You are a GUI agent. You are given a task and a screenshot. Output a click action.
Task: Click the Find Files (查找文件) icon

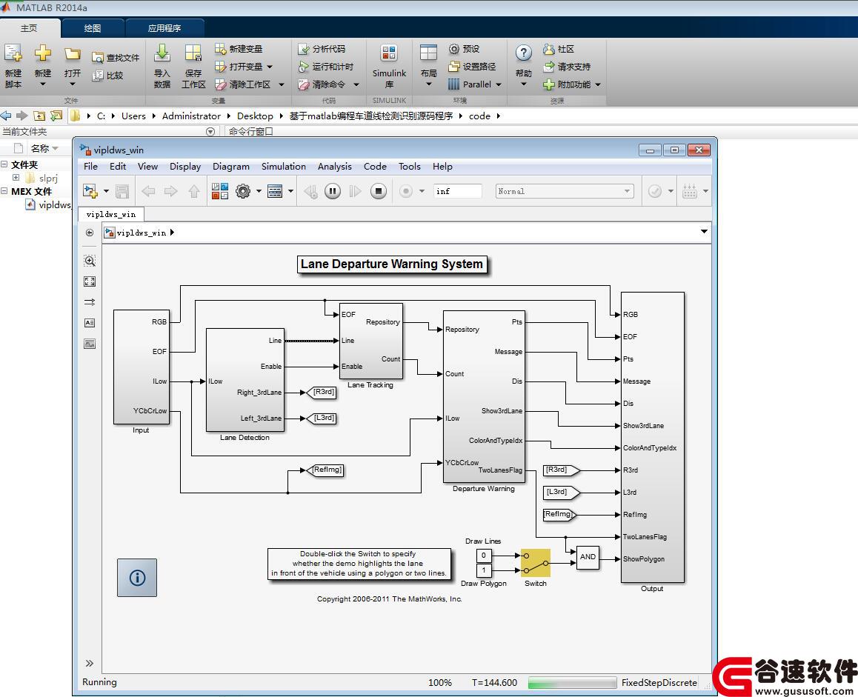(x=97, y=58)
